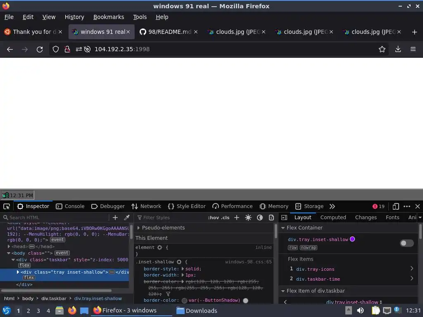Switch to the Debugger panel
This screenshot has height=317, width=423.
(x=108, y=206)
